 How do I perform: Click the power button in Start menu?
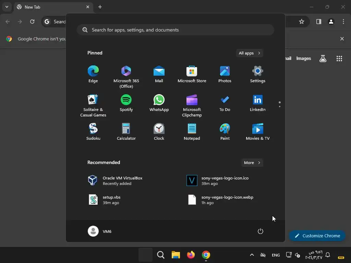tap(261, 231)
